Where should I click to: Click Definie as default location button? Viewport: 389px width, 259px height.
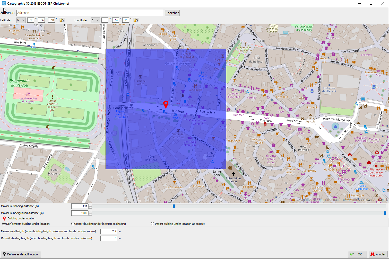coord(21,254)
